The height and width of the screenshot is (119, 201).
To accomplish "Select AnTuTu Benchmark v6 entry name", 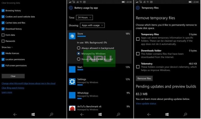I will click(89, 106).
